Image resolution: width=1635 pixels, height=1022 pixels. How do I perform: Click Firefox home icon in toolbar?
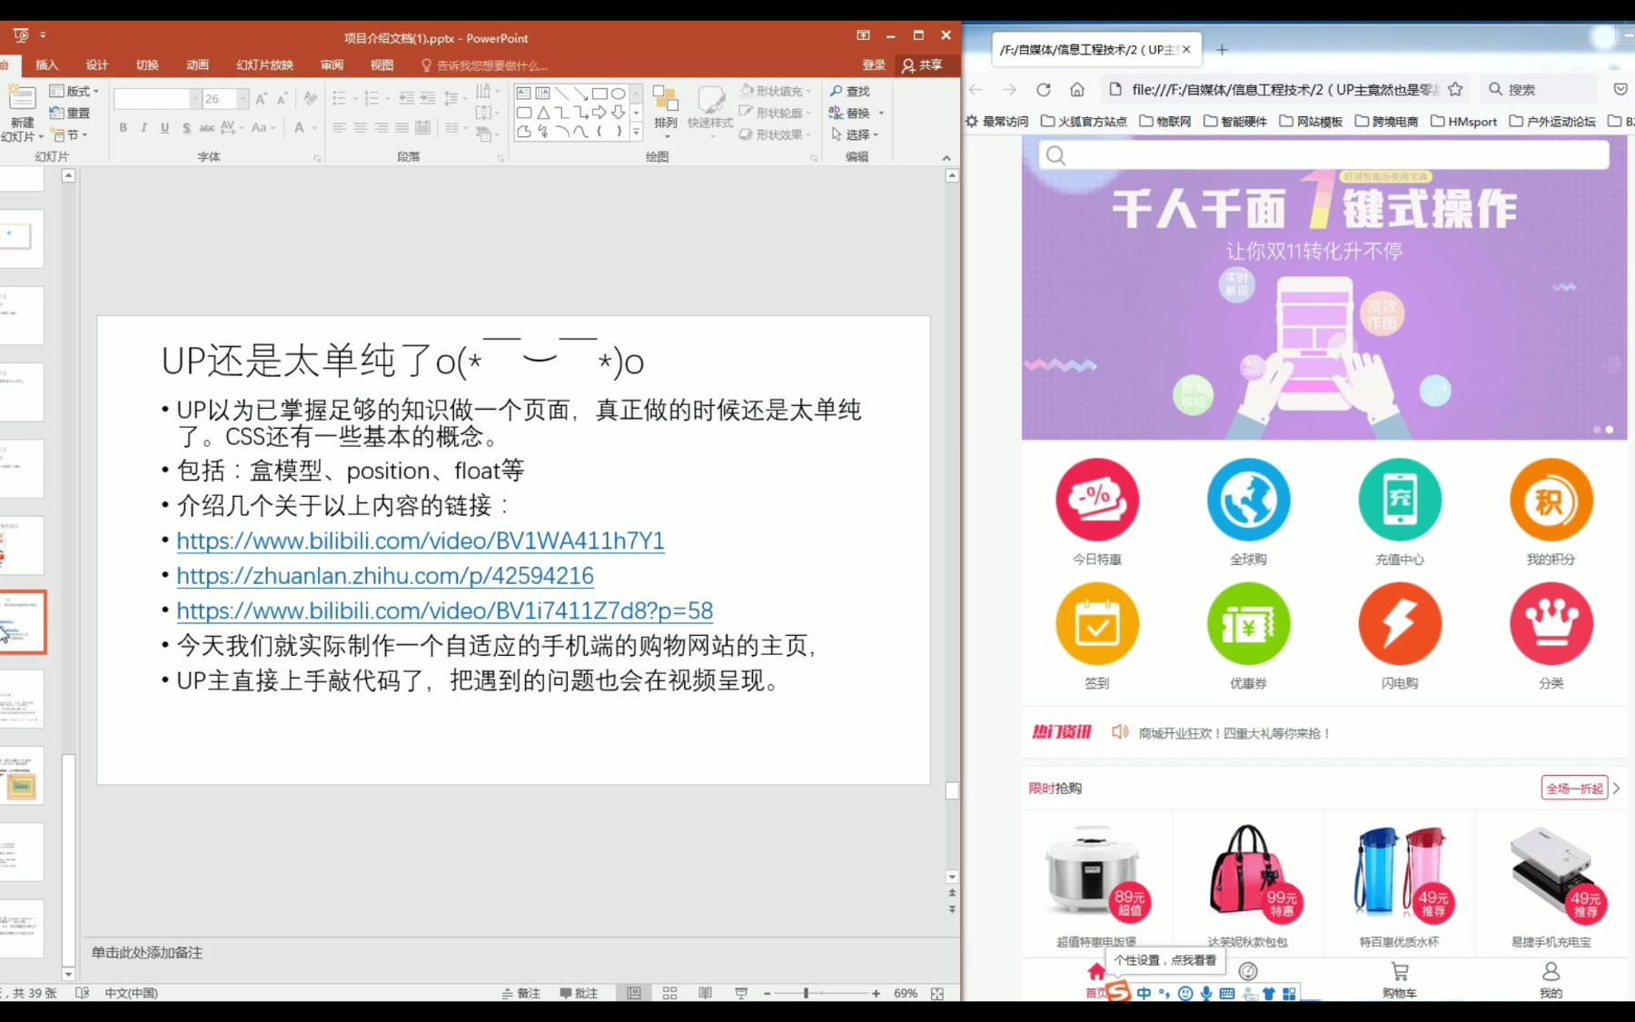(x=1077, y=89)
